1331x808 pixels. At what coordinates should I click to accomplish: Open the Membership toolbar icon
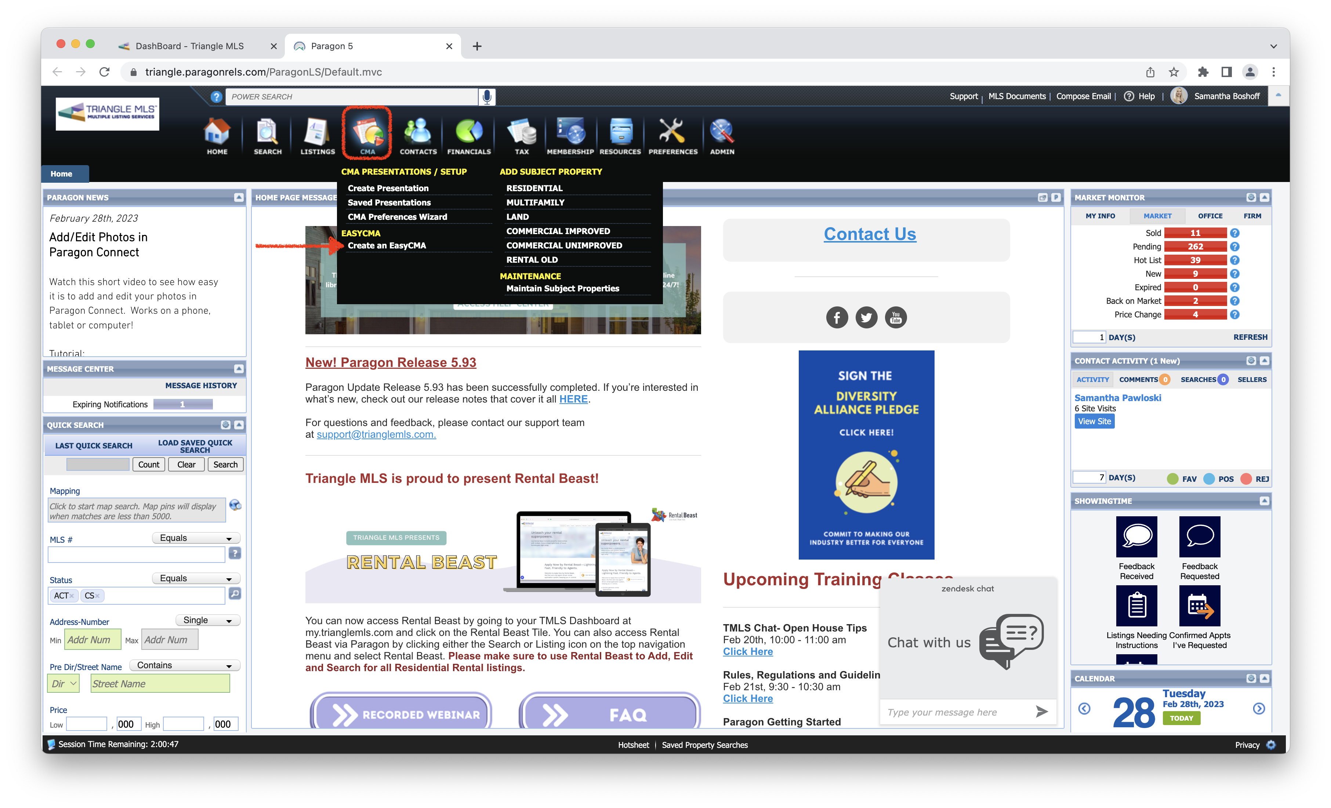(x=570, y=136)
